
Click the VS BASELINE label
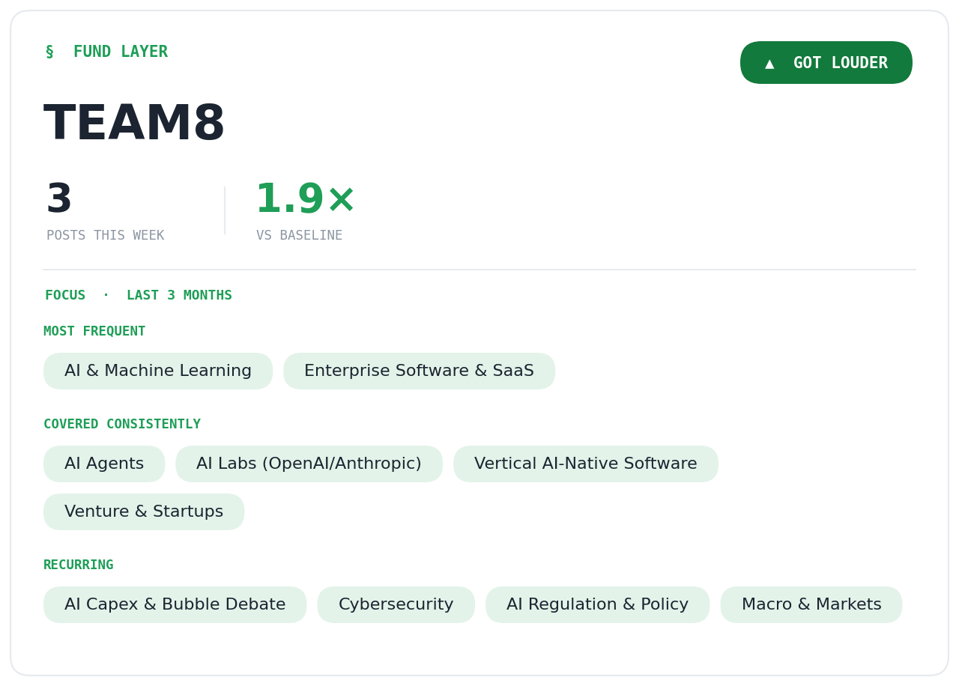[x=299, y=236]
